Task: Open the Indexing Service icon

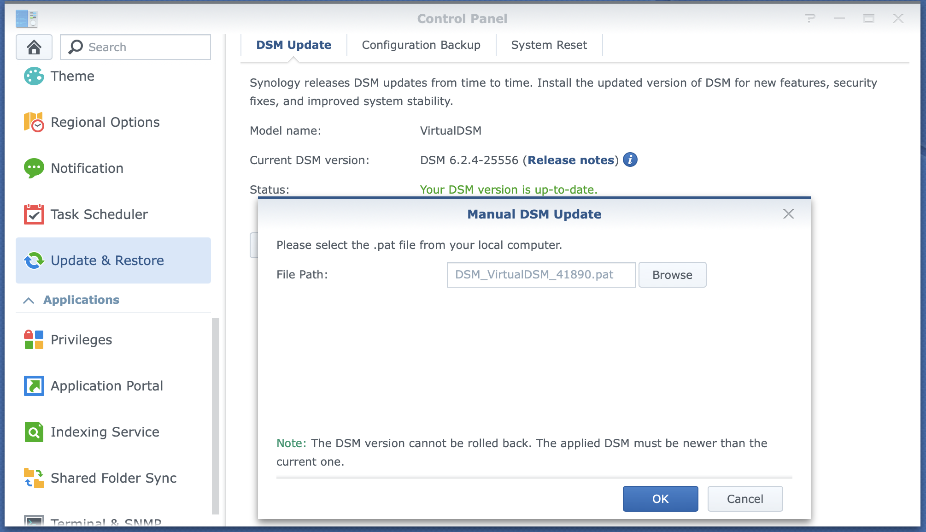Action: tap(34, 432)
